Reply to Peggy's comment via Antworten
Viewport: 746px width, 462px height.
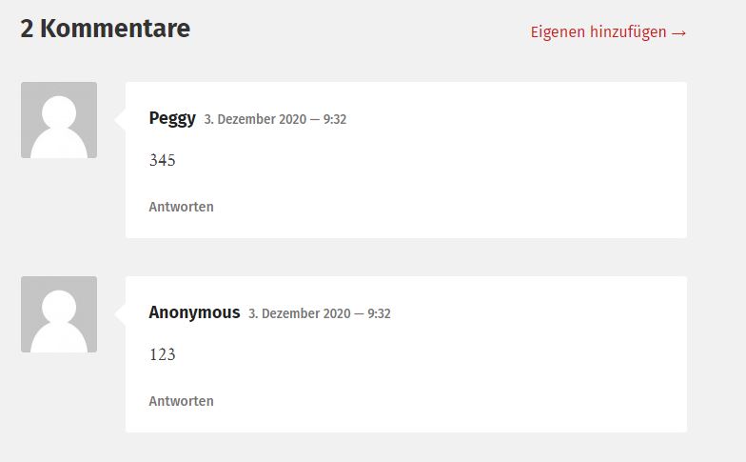181,207
